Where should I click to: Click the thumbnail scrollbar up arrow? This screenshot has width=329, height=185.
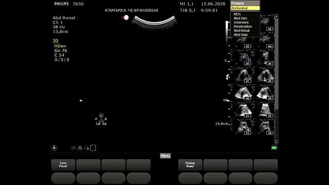[x=277, y=16]
